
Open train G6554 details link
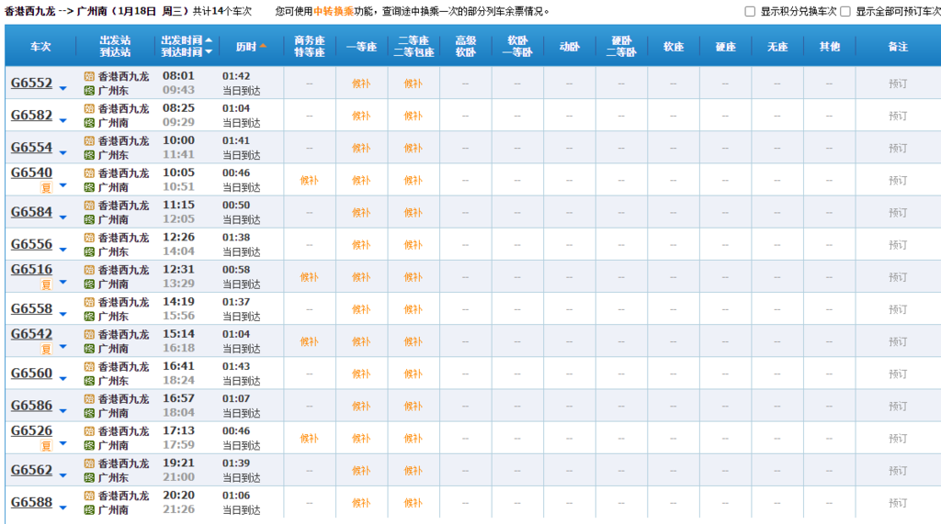pos(32,148)
